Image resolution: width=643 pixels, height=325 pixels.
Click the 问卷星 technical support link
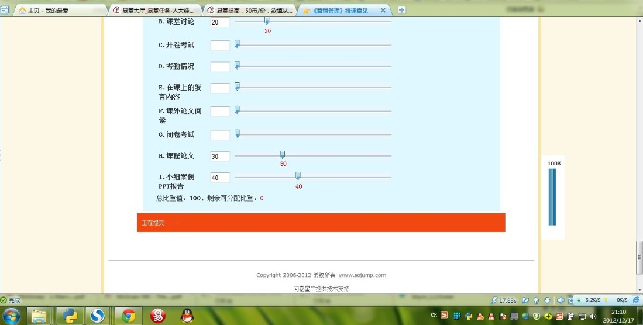pyautogui.click(x=321, y=289)
